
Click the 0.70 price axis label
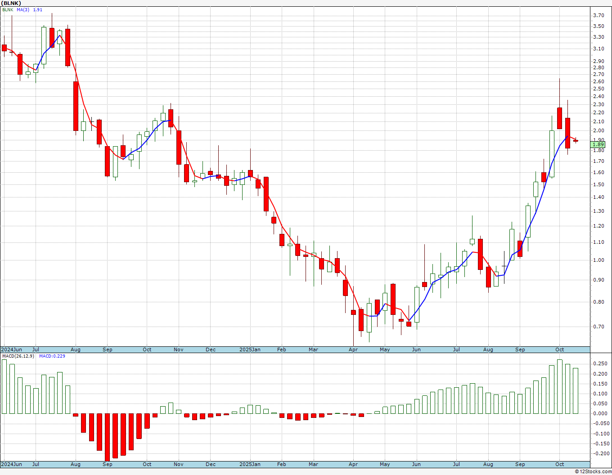click(x=598, y=327)
